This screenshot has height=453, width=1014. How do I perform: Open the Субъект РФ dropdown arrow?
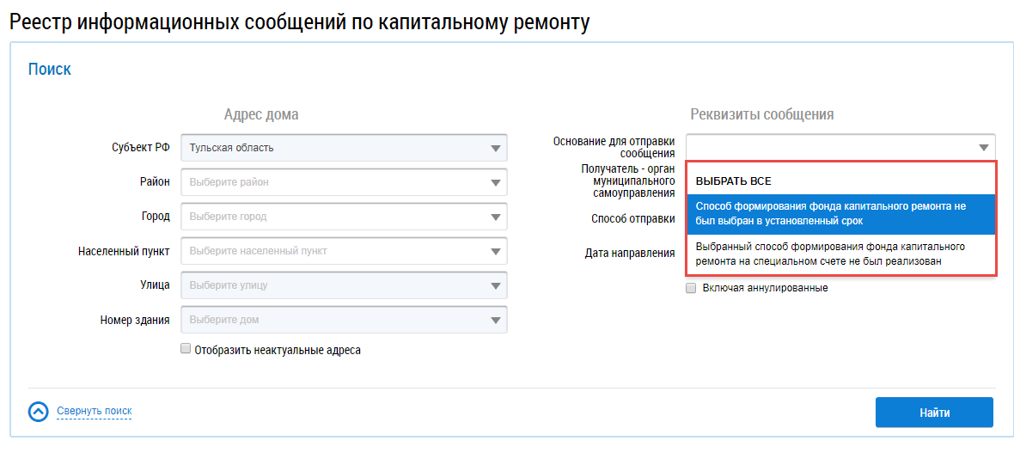[495, 148]
